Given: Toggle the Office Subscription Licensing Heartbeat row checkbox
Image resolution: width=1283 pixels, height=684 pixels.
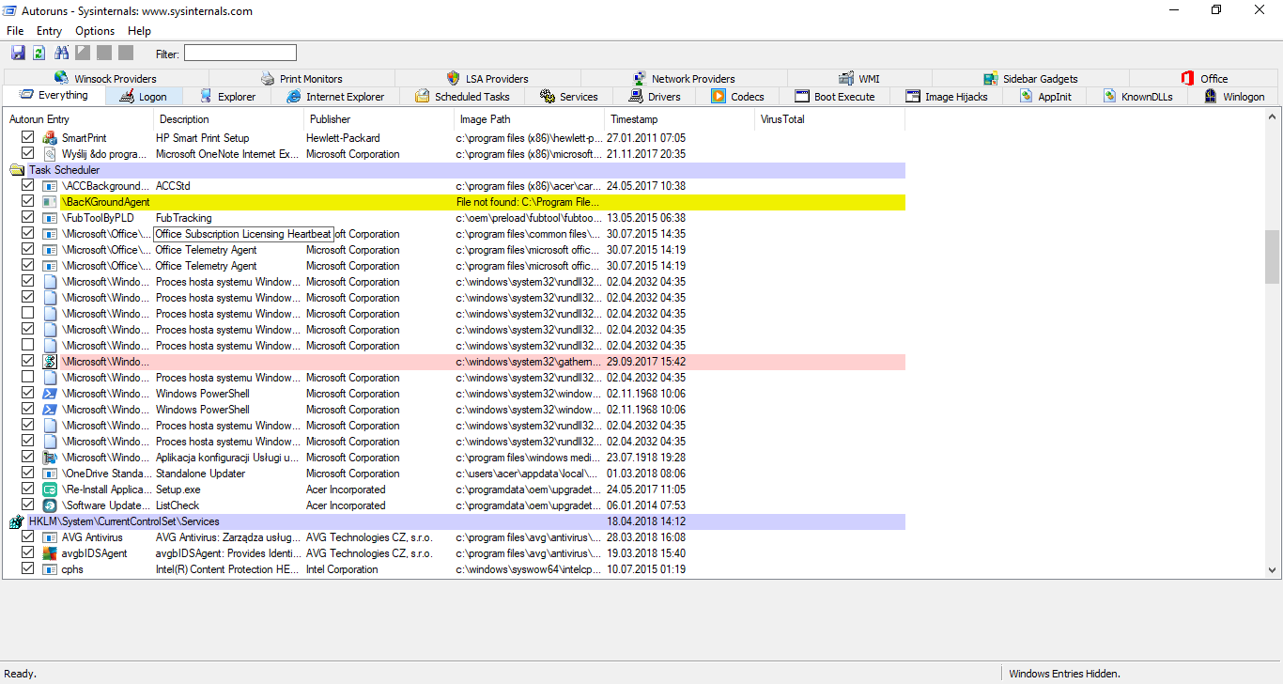Looking at the screenshot, I should click(28, 234).
